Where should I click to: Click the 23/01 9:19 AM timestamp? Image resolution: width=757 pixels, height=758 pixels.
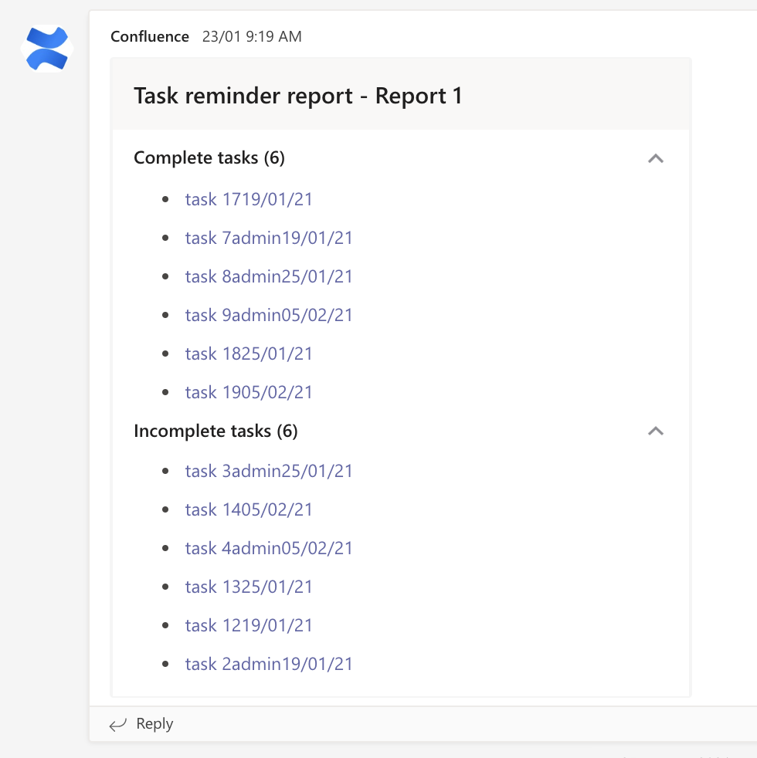(x=252, y=36)
